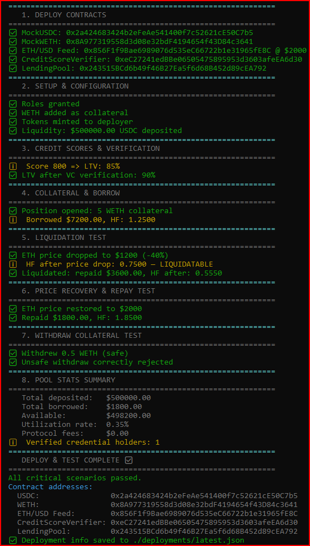Click the 'HF: 1.8500' value
The width and height of the screenshot is (310, 546).
coord(120,318)
